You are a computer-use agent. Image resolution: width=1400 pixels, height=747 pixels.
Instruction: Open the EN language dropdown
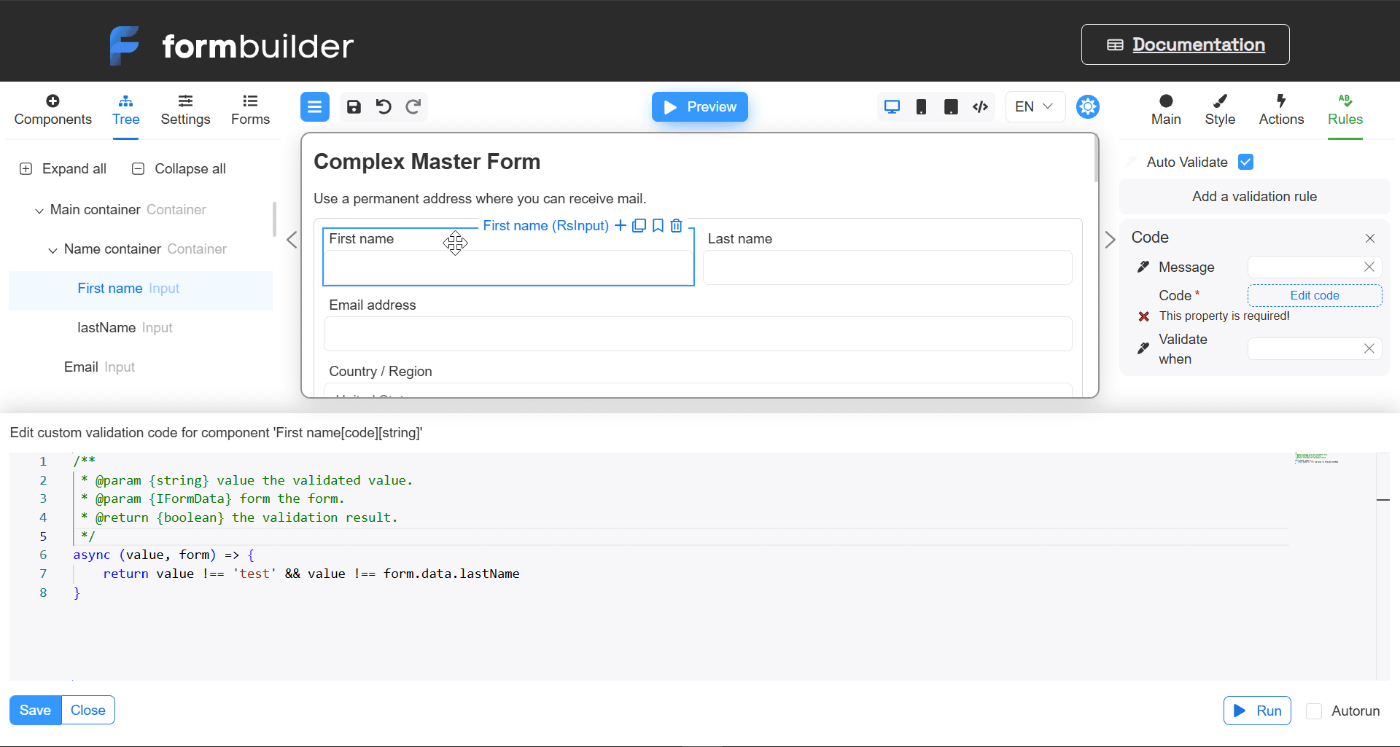pyautogui.click(x=1035, y=107)
